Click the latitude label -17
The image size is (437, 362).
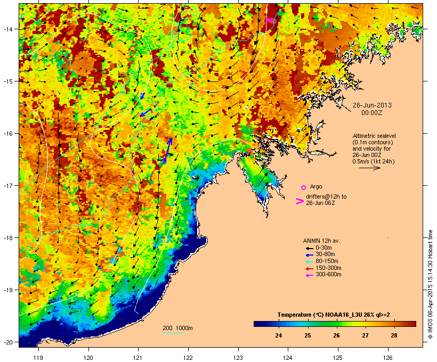pyautogui.click(x=7, y=186)
